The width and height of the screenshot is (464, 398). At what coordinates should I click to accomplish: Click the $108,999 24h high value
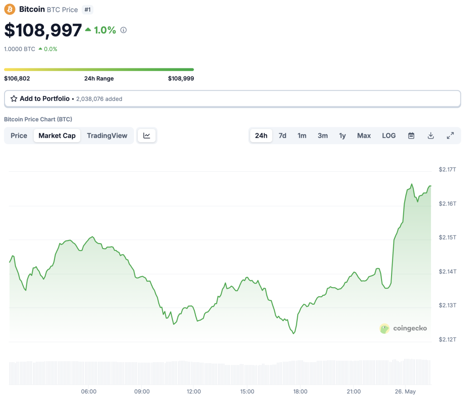181,78
